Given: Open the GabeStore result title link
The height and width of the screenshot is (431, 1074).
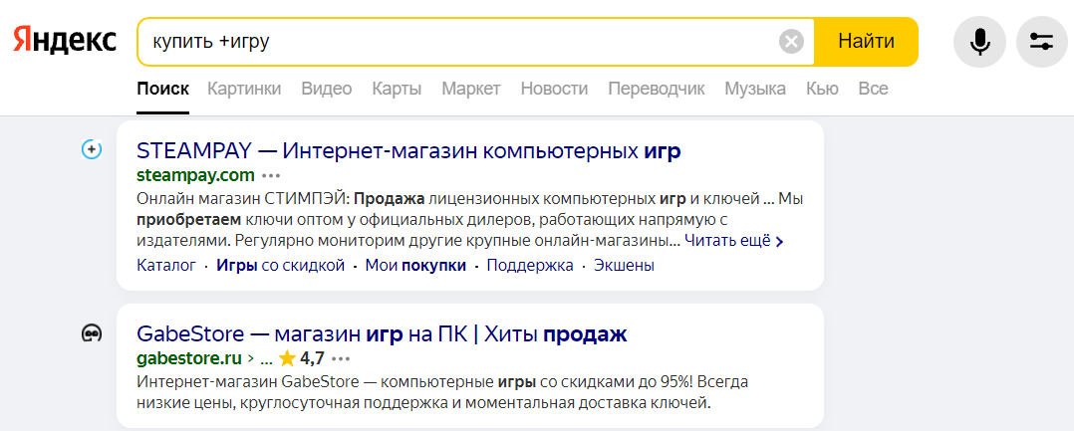Looking at the screenshot, I should 383,334.
